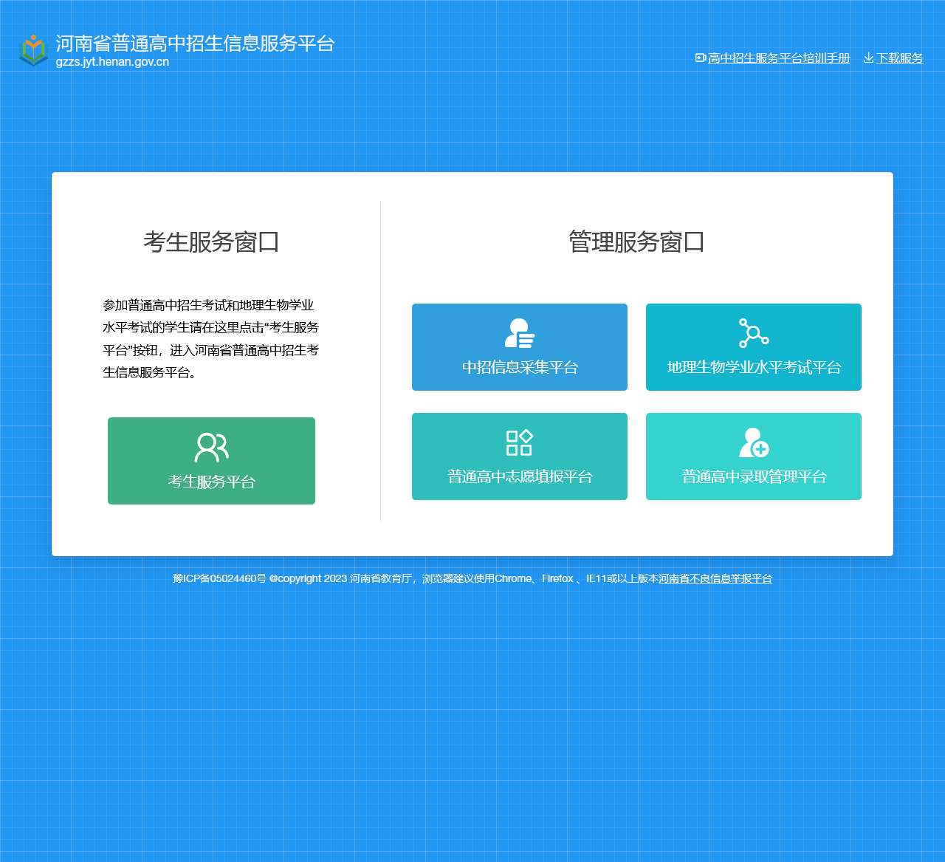Click the ID card icon on 中招信息采集平台
Screen dimensions: 945x862
point(519,332)
